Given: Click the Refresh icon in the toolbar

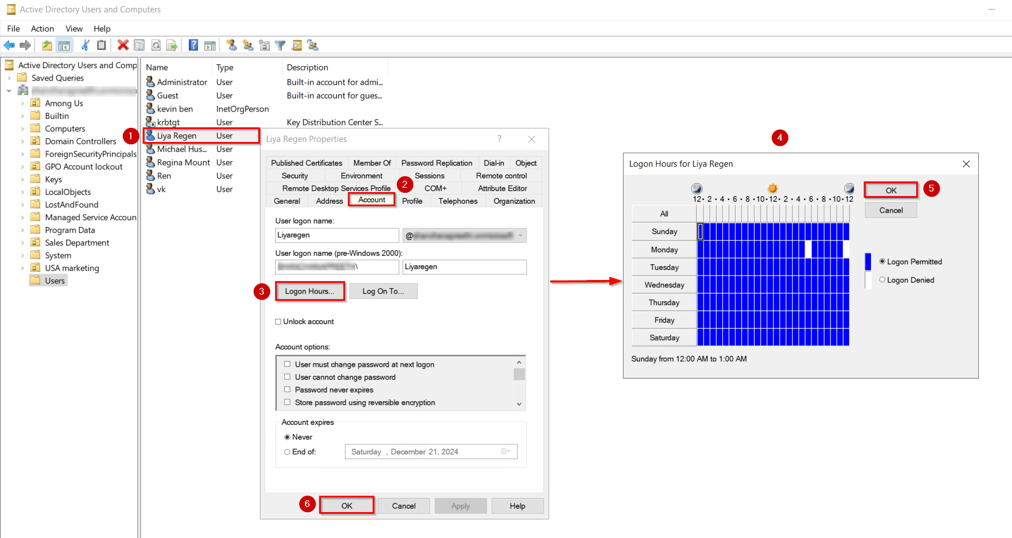Looking at the screenshot, I should [156, 45].
